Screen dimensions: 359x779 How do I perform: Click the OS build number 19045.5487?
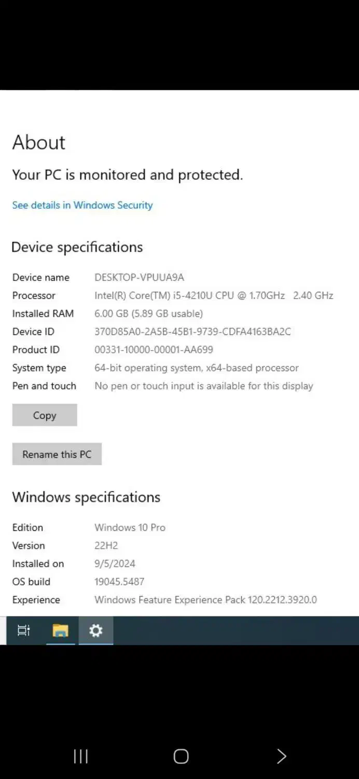[x=119, y=582]
